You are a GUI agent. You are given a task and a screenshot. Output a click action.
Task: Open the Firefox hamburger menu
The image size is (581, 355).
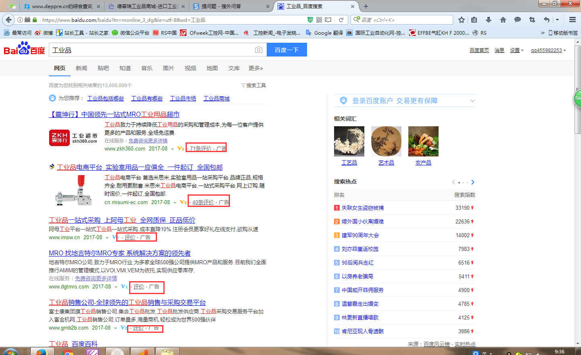pyautogui.click(x=573, y=20)
